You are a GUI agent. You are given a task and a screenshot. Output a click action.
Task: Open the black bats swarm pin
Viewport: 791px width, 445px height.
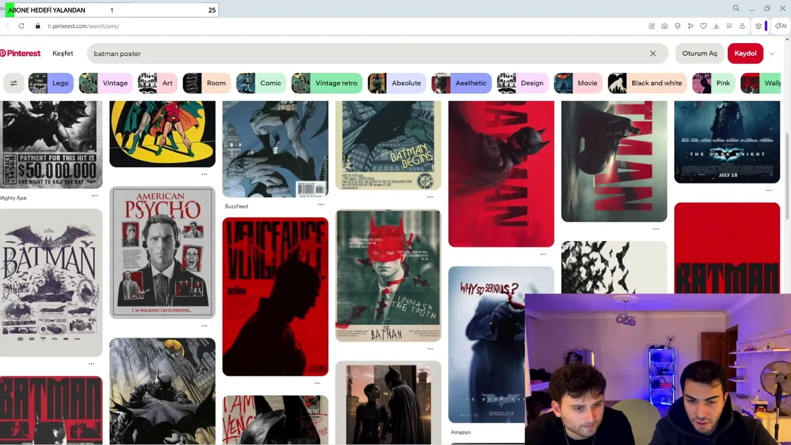pyautogui.click(x=614, y=267)
